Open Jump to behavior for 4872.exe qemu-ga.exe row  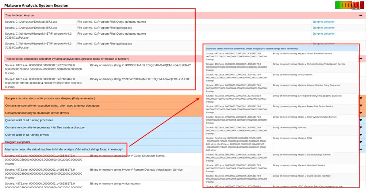324,22
